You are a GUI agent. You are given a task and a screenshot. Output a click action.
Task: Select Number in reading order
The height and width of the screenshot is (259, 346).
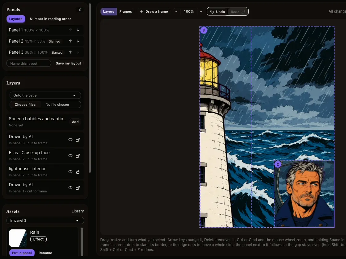[50, 19]
